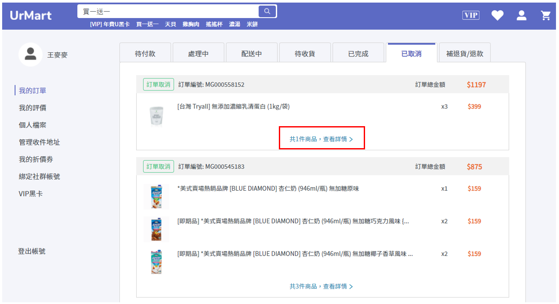This screenshot has height=304, width=559.
Task: Click the magnifier search button
Action: tap(267, 11)
